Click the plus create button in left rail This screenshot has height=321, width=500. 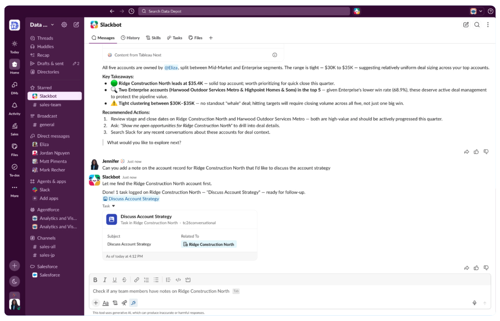[14, 266]
